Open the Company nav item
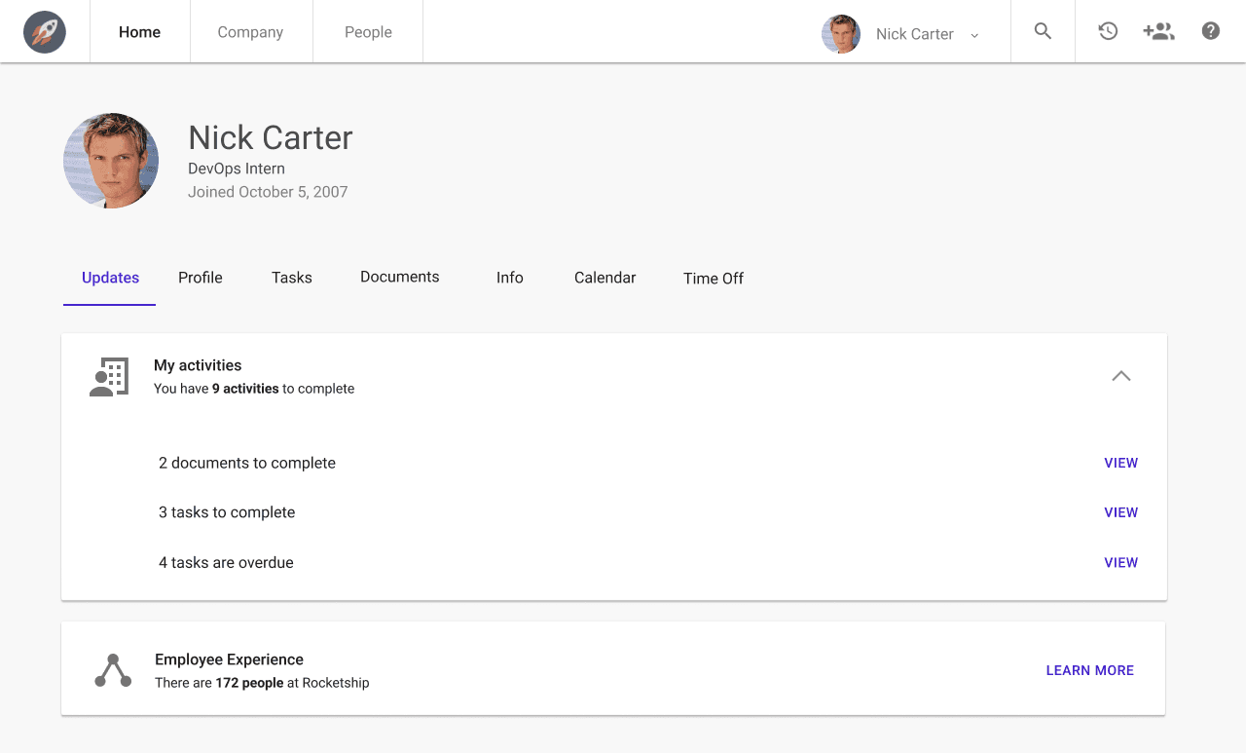The width and height of the screenshot is (1246, 753). coord(251,32)
